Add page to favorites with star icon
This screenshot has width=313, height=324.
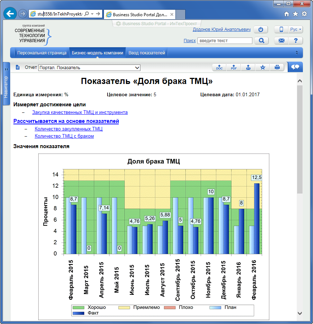[x=262, y=67]
